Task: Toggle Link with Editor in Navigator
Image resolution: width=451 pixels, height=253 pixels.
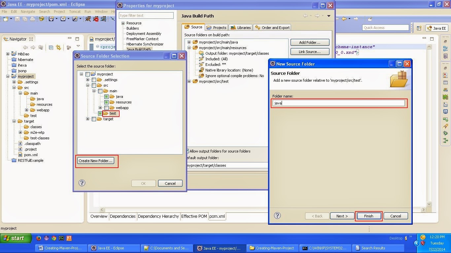Action: click(58, 47)
